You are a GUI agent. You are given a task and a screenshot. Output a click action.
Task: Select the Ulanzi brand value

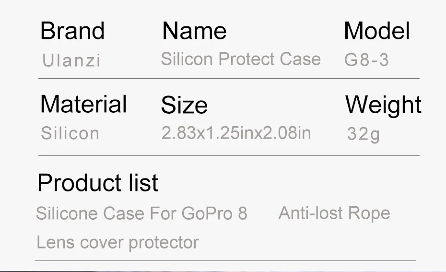tap(71, 60)
